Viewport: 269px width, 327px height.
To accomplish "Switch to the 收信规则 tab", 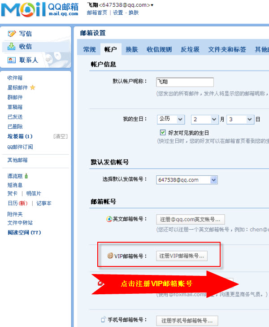I will pyautogui.click(x=159, y=49).
